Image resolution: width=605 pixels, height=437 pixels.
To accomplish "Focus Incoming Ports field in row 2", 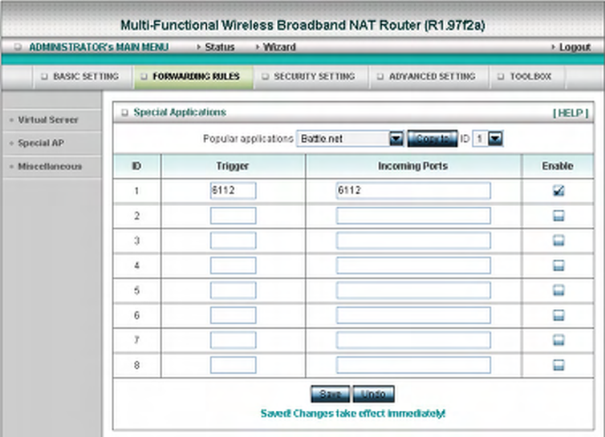I will 414,216.
